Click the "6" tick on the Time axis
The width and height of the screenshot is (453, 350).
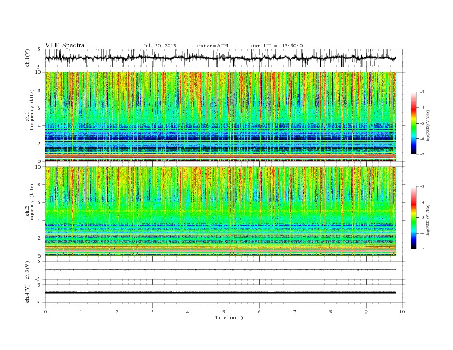tap(259, 312)
